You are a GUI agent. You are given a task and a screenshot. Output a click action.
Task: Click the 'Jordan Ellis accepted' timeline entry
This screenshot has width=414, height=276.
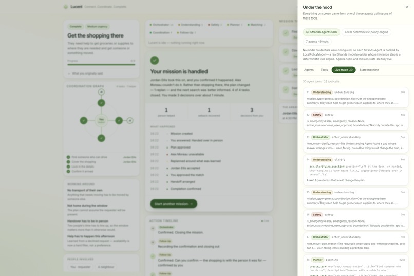coord(185,168)
